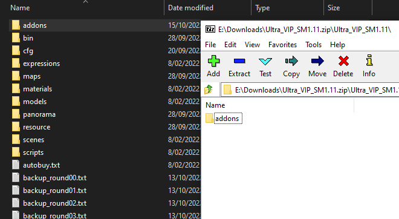399x219 pixels.
Task: Run Test on the archive in 7-Zip
Action: point(265,66)
